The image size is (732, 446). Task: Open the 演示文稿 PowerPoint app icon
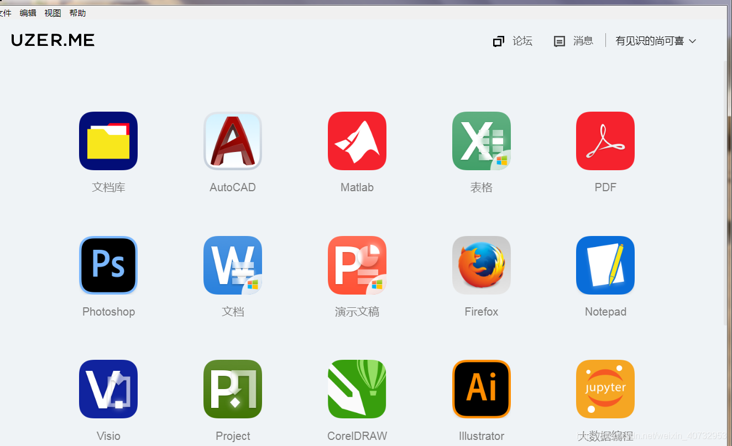pyautogui.click(x=357, y=265)
